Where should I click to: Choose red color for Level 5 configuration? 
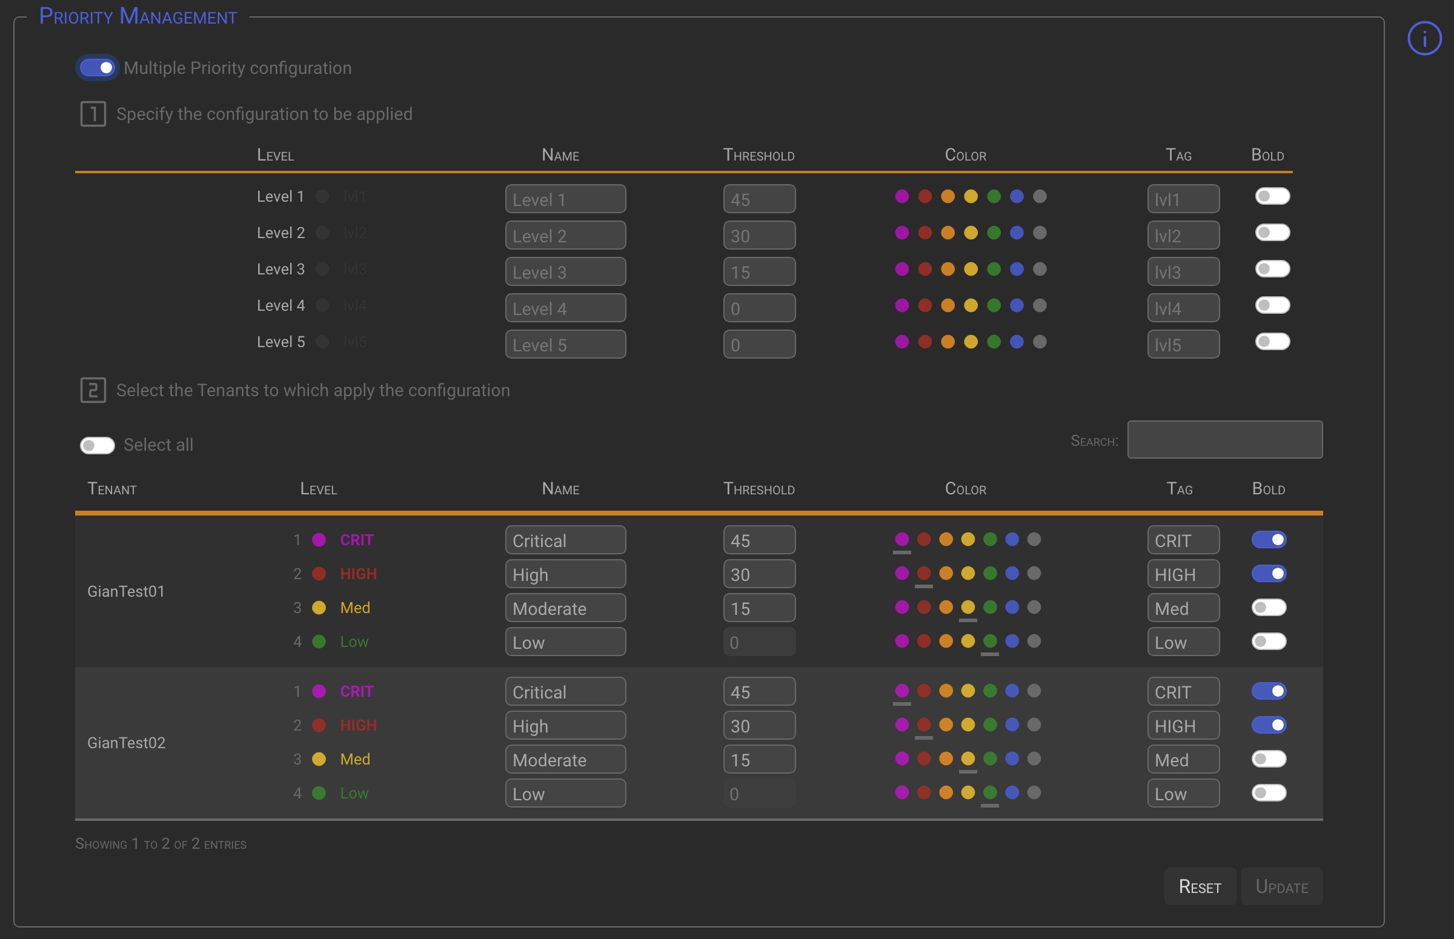tap(925, 342)
